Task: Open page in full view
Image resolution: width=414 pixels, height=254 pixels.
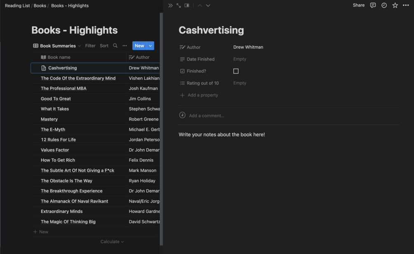Action: [178, 5]
